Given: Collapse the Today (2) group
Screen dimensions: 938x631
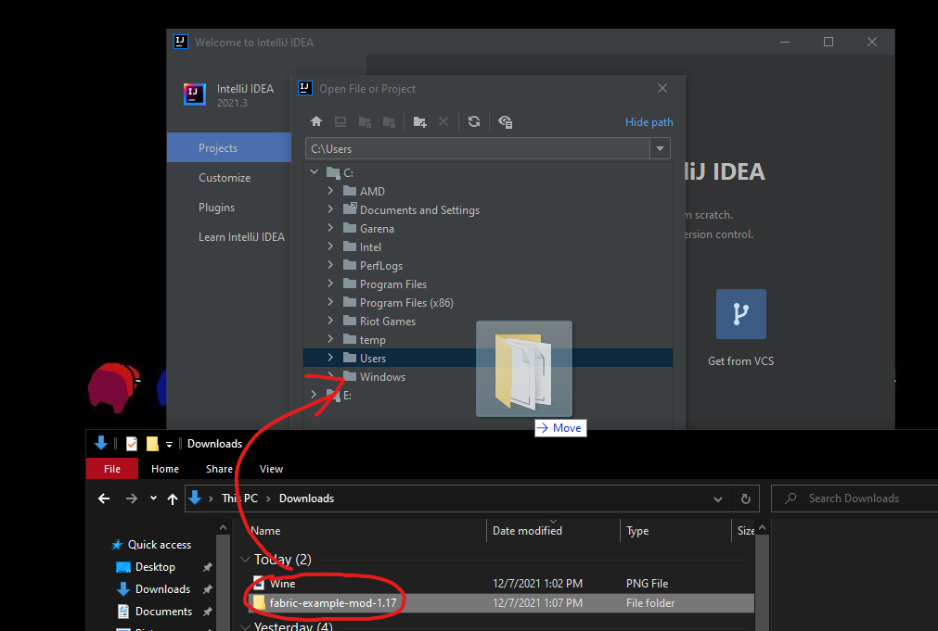Looking at the screenshot, I should coord(245,560).
